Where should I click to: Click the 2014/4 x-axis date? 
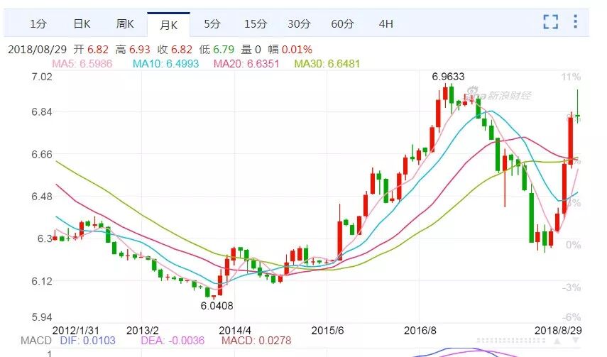(235, 330)
